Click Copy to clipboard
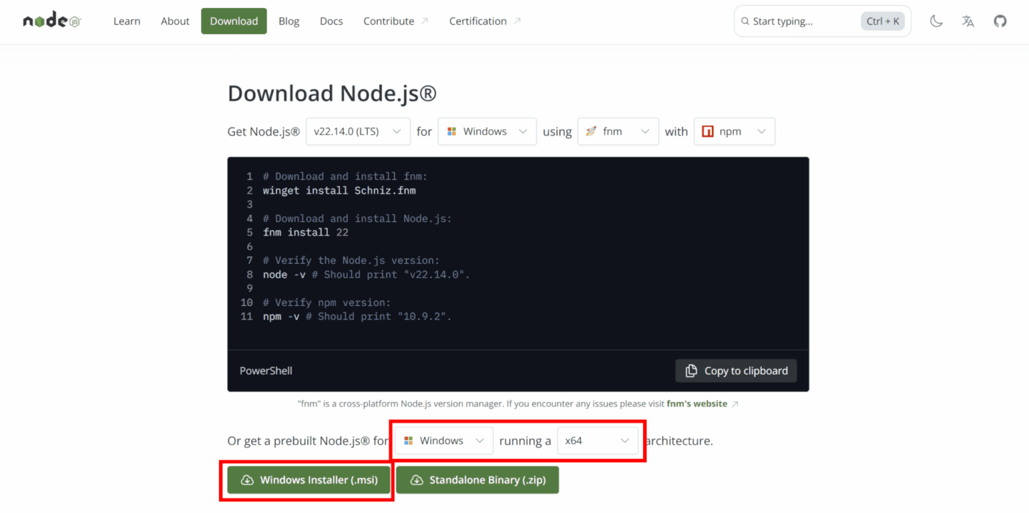The width and height of the screenshot is (1029, 513). tap(736, 370)
